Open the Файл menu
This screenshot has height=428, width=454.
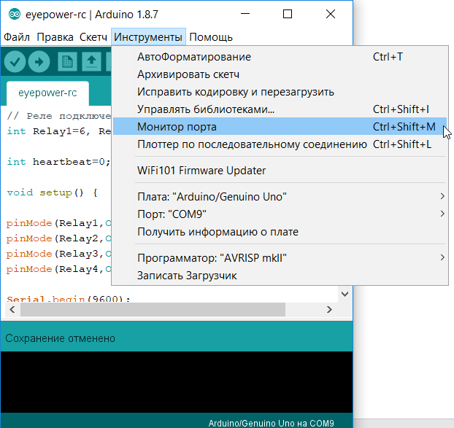17,37
